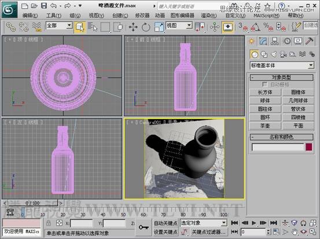Select Lights category icon
The width and height of the screenshot is (320, 239).
274,54
